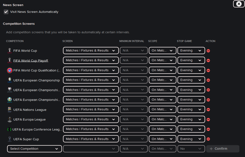Click the News Screen heading

point(13,5)
